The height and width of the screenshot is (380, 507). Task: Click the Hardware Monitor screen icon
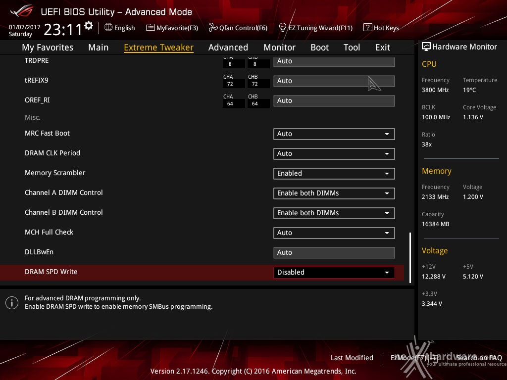426,47
